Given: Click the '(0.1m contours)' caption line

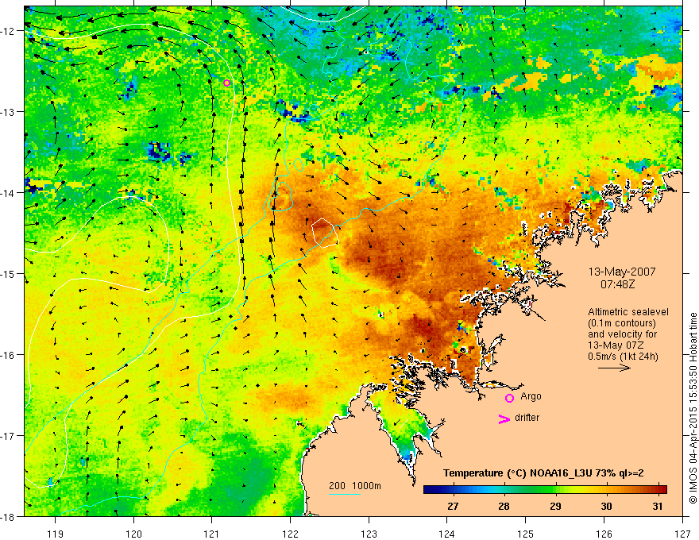Looking at the screenshot, I should tap(622, 323).
